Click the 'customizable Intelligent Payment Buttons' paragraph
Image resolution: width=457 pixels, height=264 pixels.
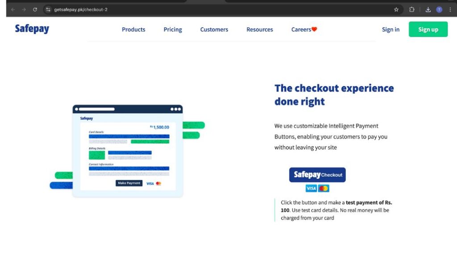tap(331, 137)
